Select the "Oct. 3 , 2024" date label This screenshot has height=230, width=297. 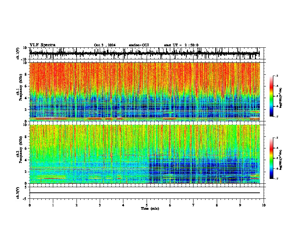tap(105, 45)
